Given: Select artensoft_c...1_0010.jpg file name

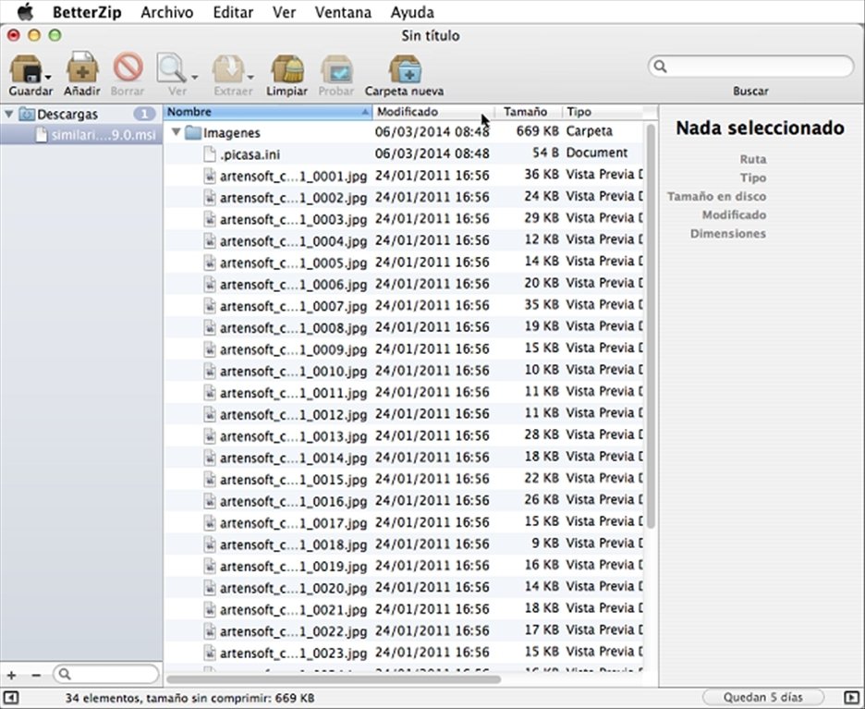Looking at the screenshot, I should click(293, 371).
